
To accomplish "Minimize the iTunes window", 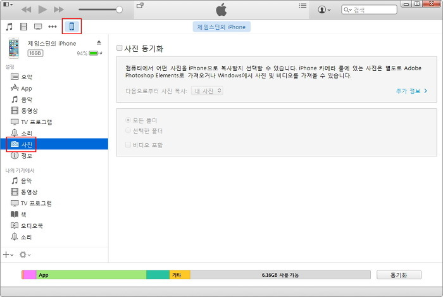I will click(x=406, y=4).
